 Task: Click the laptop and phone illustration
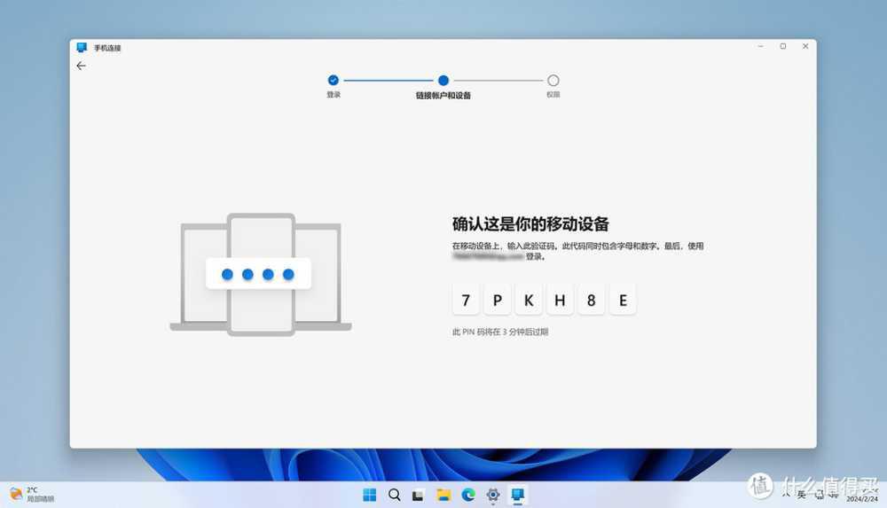point(261,274)
